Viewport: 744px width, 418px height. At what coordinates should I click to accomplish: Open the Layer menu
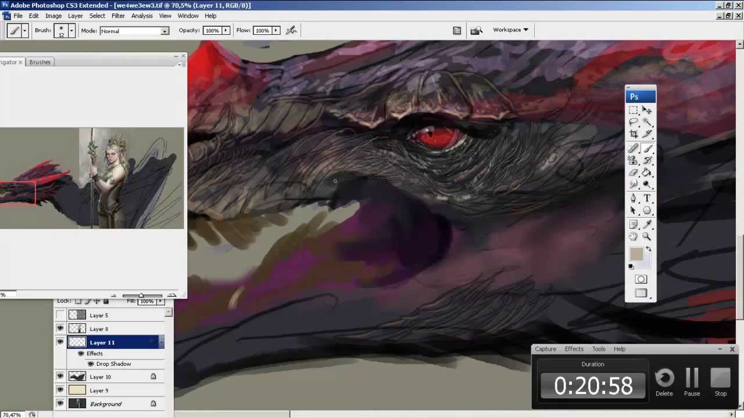(75, 16)
